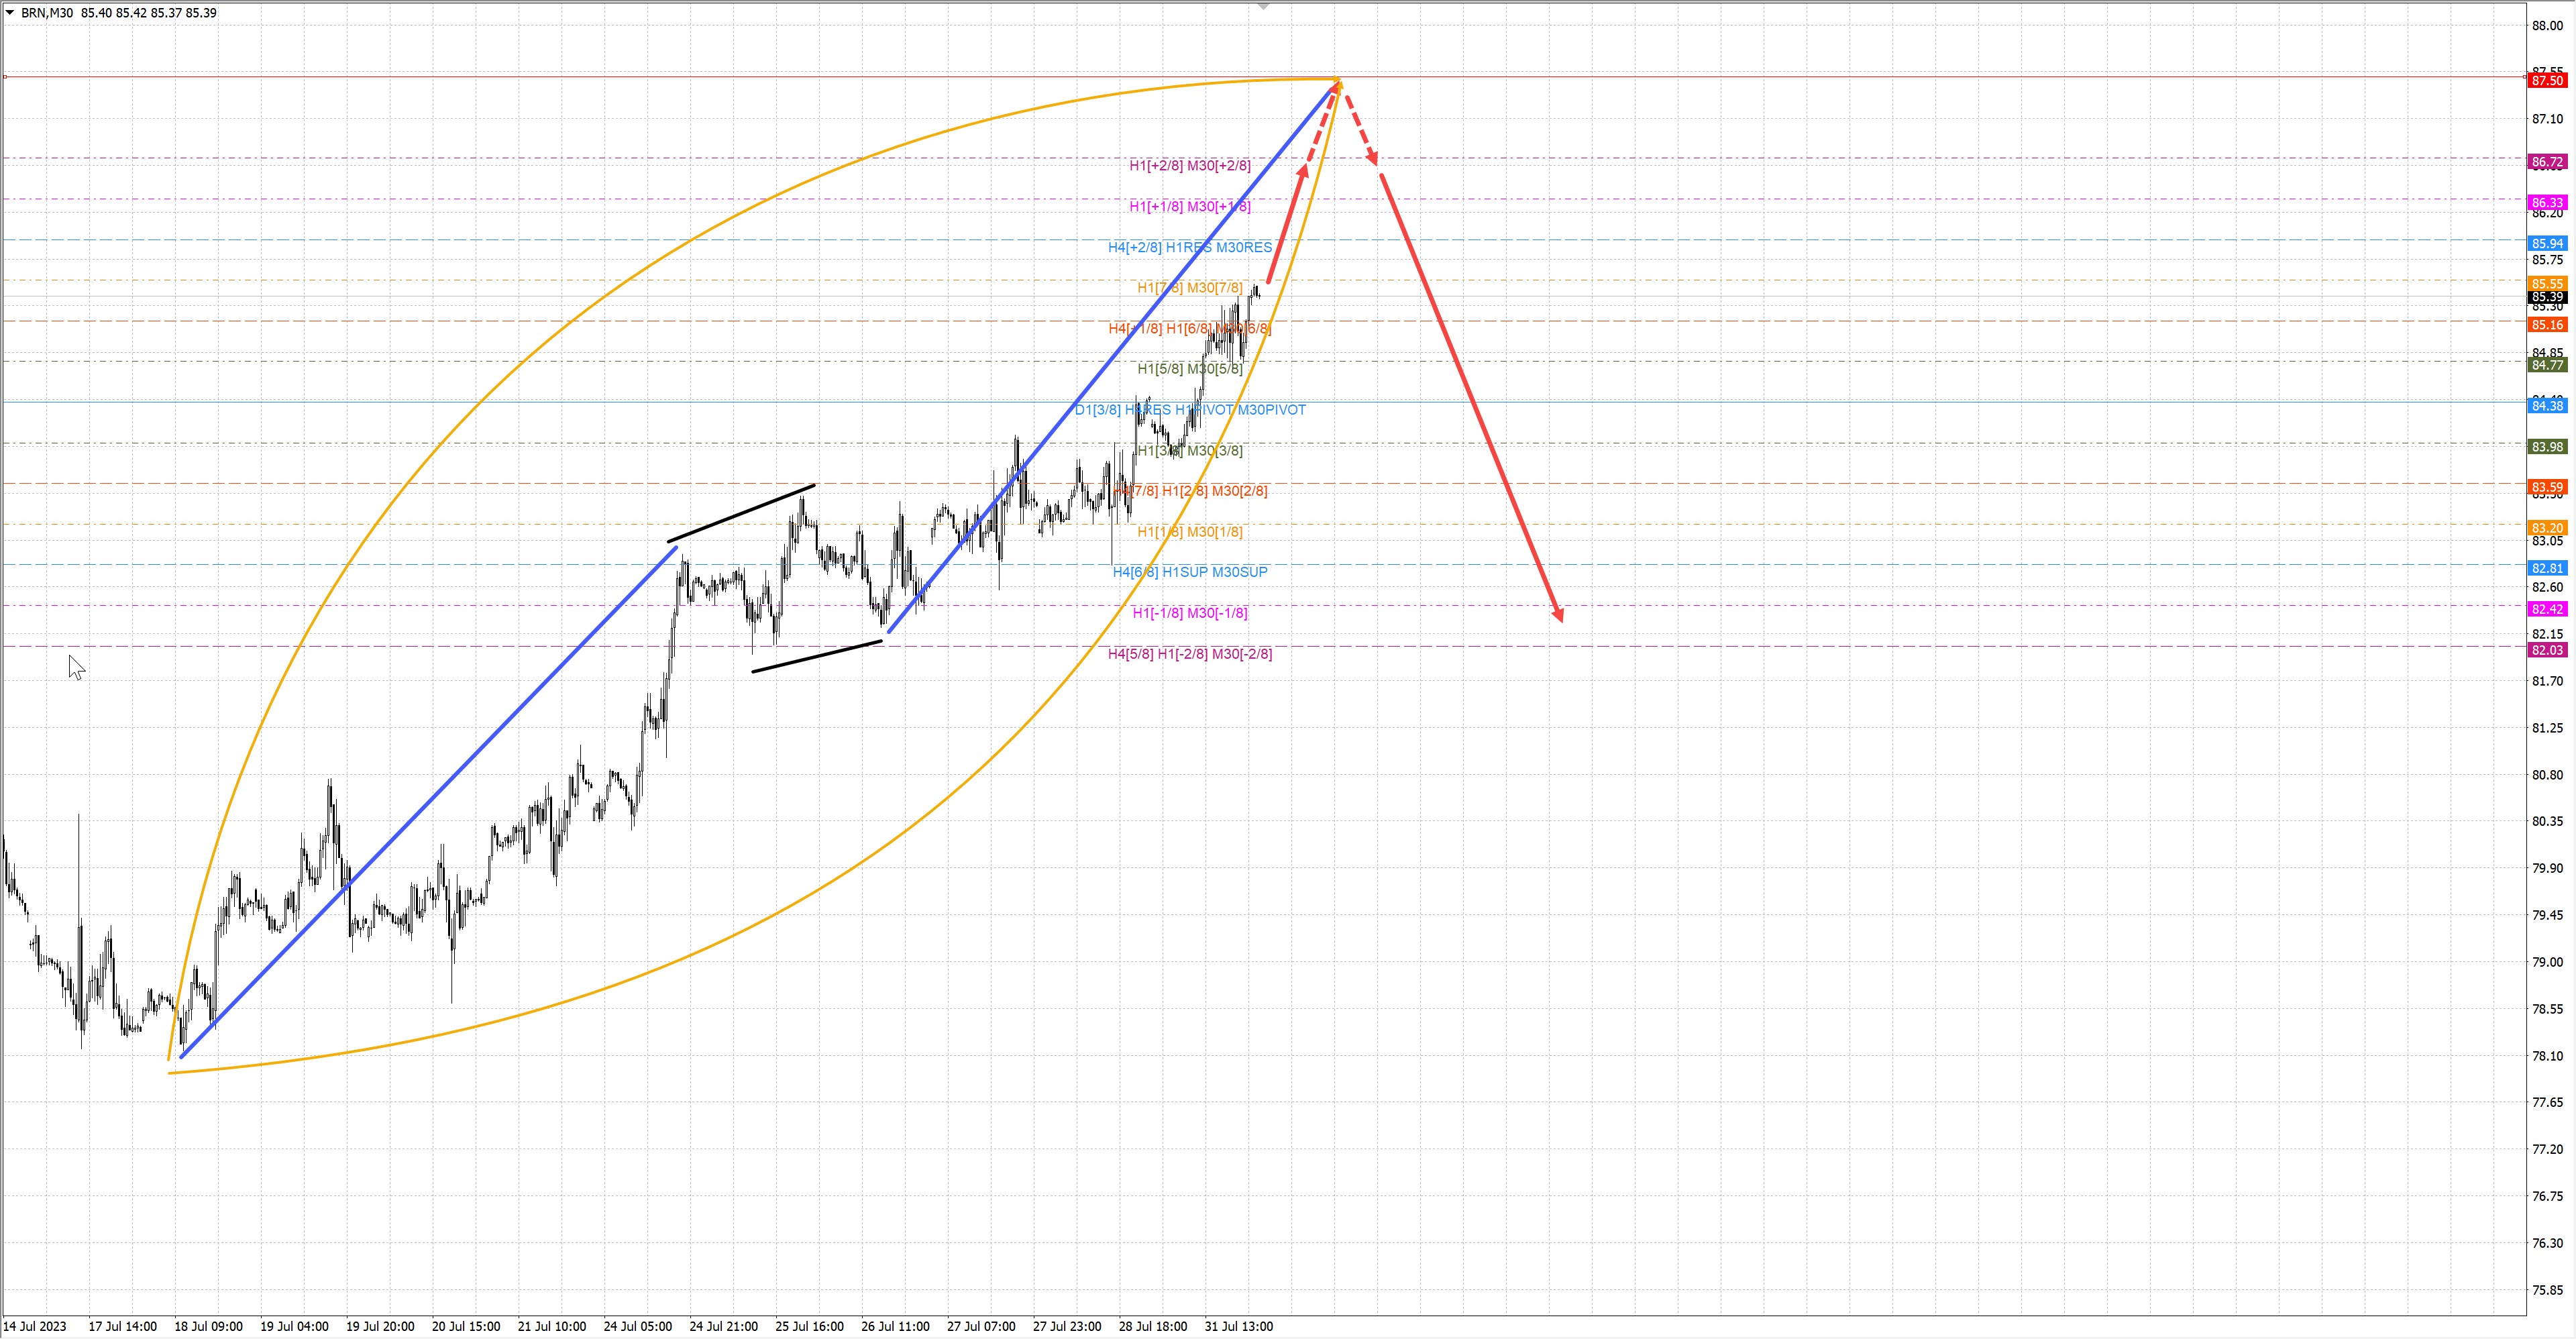Click the BRN,M30 chart title text
Image resolution: width=2576 pixels, height=1339 pixels.
[46, 13]
